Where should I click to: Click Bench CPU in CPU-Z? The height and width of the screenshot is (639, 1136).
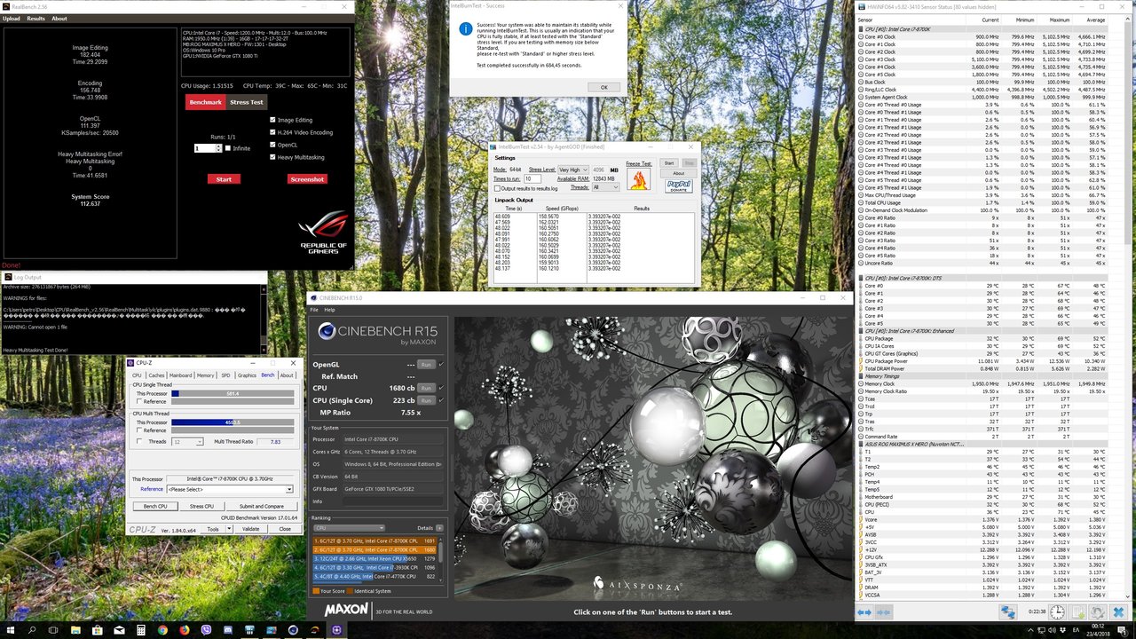(155, 507)
